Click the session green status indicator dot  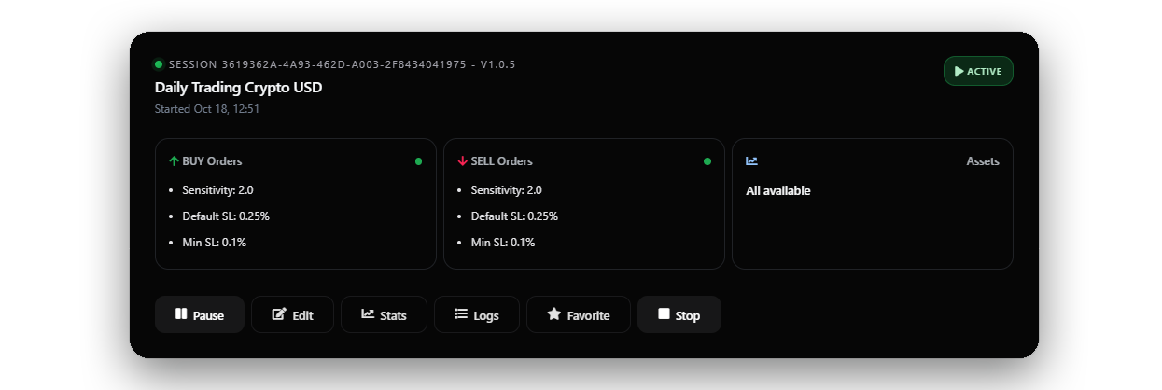pyautogui.click(x=159, y=64)
